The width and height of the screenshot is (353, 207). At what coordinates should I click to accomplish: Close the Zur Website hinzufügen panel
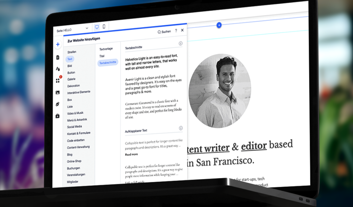click(x=182, y=30)
